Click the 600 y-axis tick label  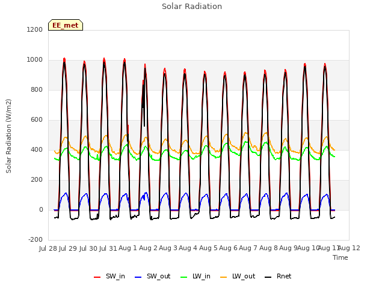coord(37,120)
